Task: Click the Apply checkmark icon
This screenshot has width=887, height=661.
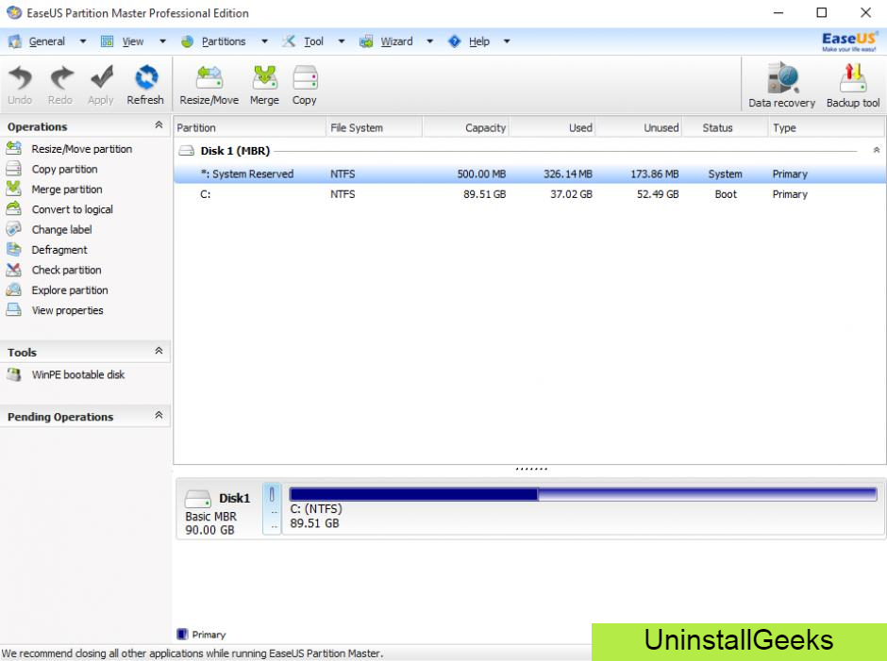Action: click(101, 78)
